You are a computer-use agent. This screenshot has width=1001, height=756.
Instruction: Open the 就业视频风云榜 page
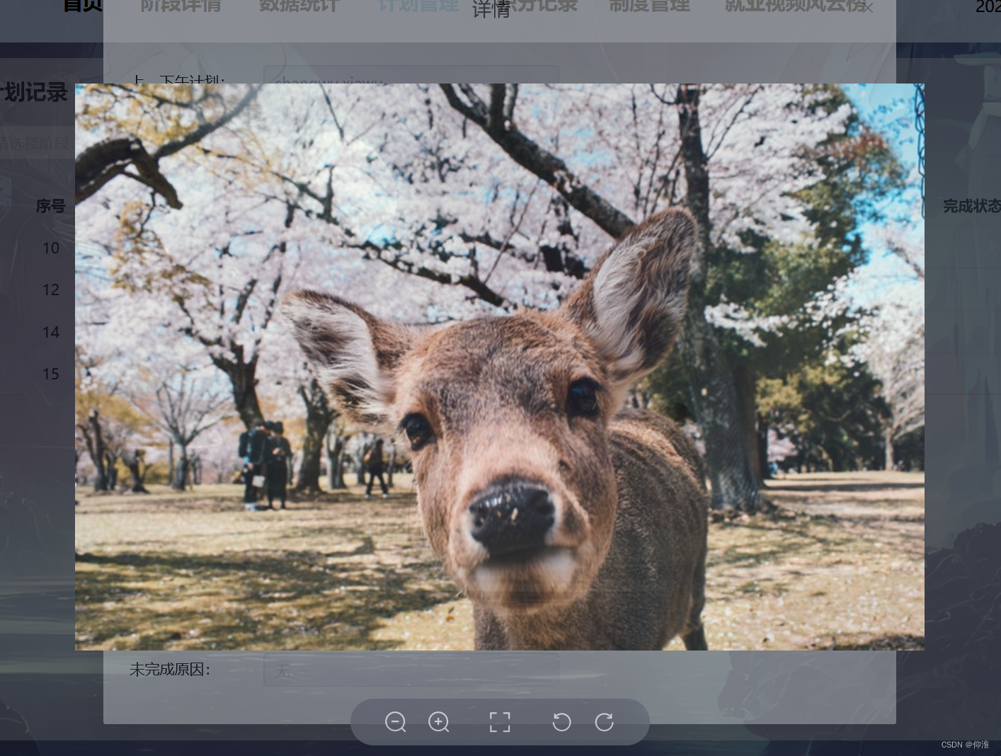point(793,6)
